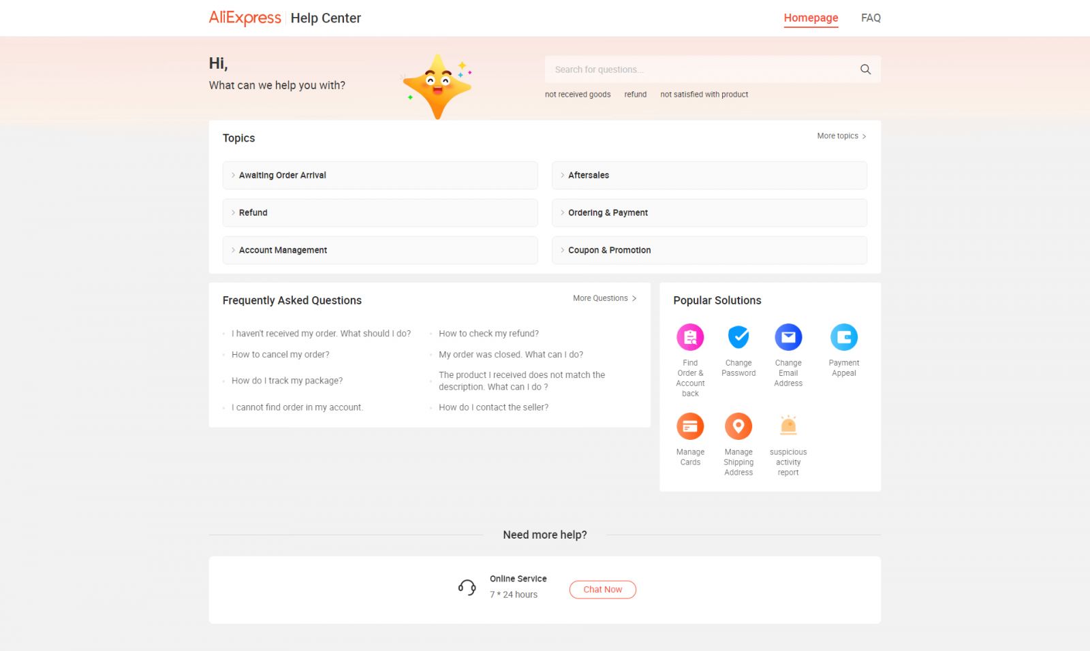The image size is (1090, 651).
Task: Click the More topics link
Action: tap(841, 136)
